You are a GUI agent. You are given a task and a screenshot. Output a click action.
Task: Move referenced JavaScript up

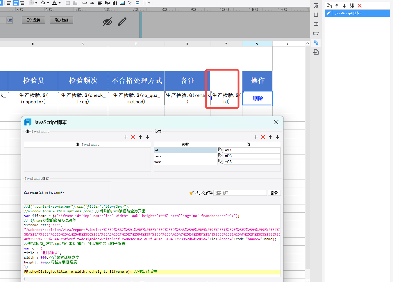click(140, 137)
